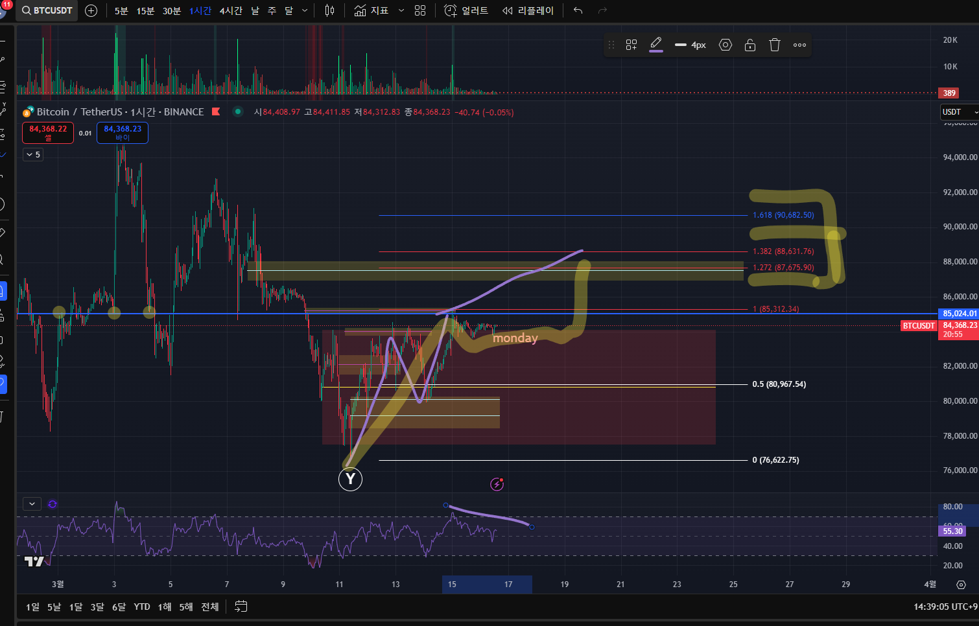
Task: Click the purple refresh icon in RSI pane
Action: point(53,504)
